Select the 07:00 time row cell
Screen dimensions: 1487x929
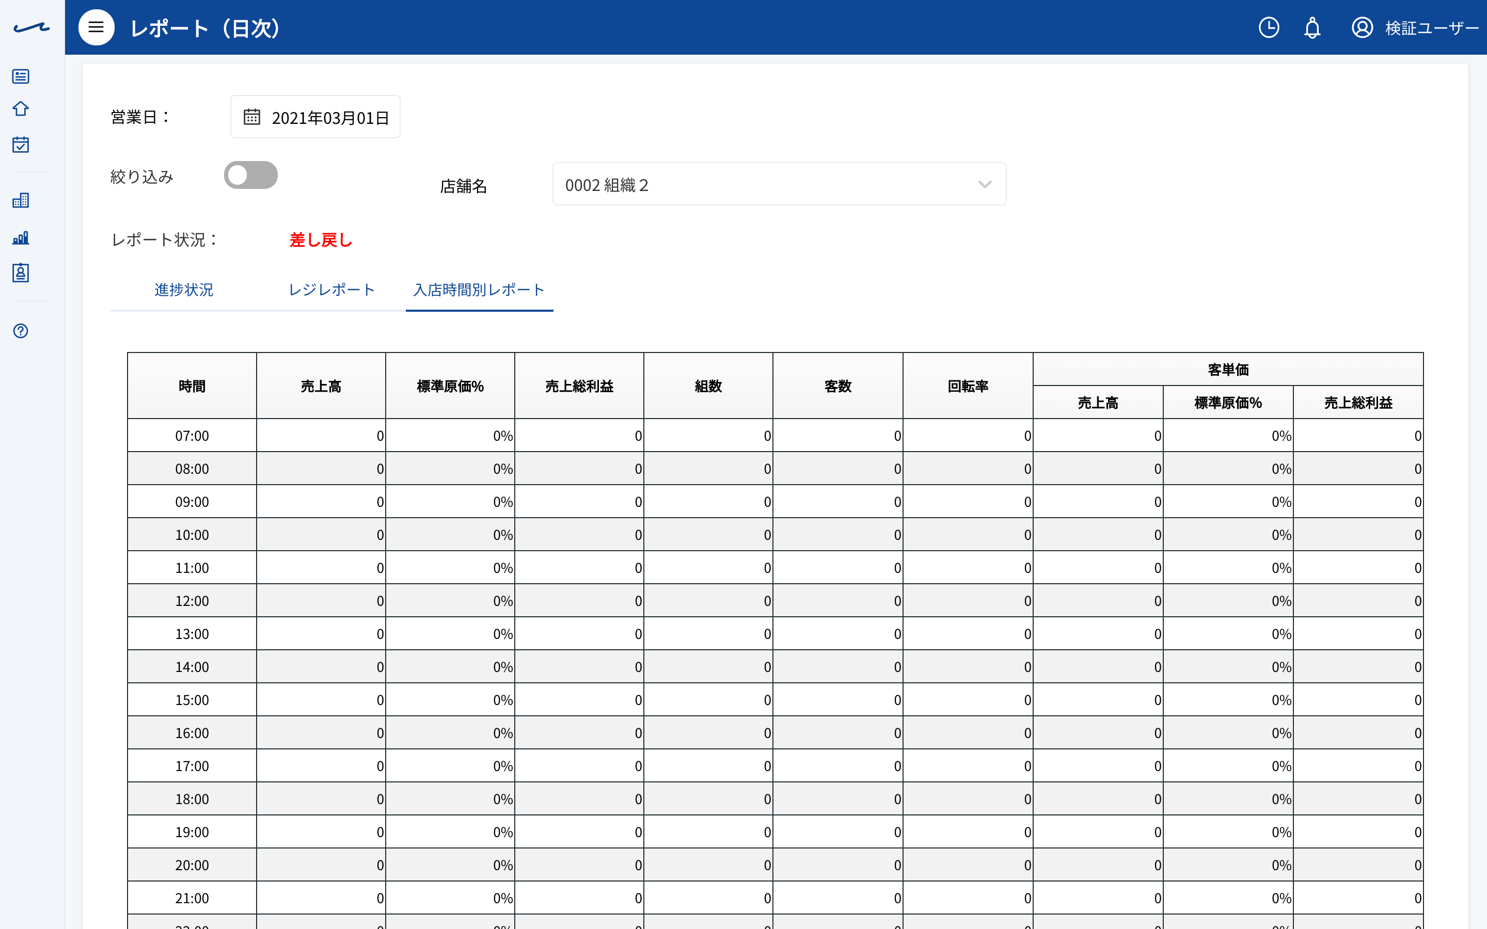tap(192, 436)
